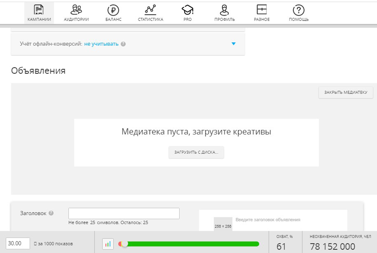Click the green portion of bid slider
This screenshot has height=253, width=377.
click(193, 244)
